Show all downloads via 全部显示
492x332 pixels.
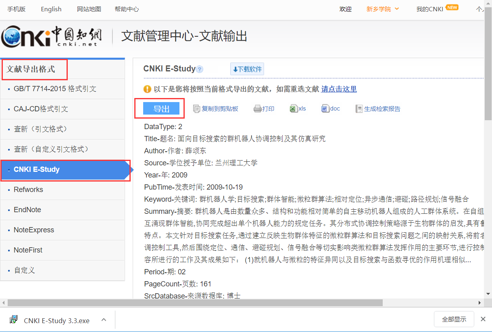click(454, 319)
